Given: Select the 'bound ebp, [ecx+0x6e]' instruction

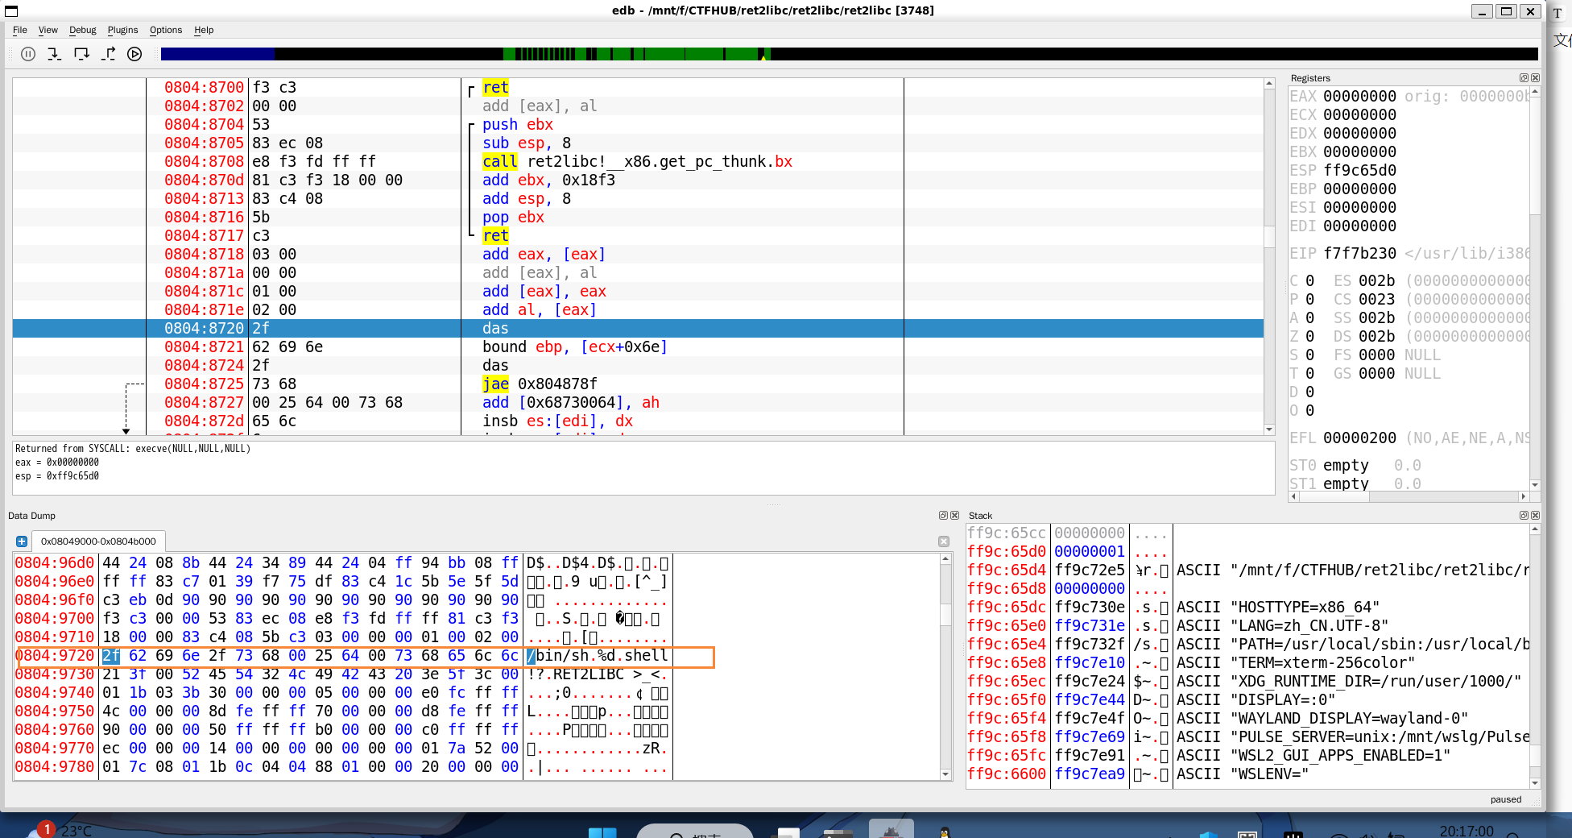Looking at the screenshot, I should click(x=638, y=346).
